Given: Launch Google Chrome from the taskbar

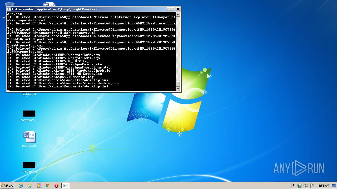Looking at the screenshot, I should pyautogui.click(x=48, y=186).
